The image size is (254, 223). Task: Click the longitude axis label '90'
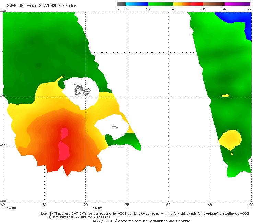click(x=251, y=205)
